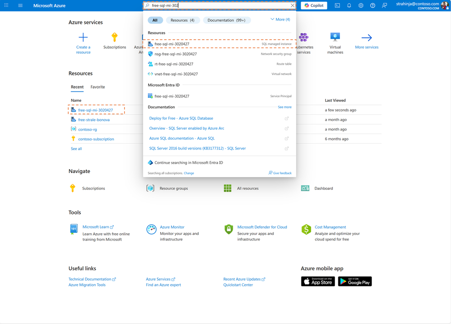
Task: Click the Google Play download badge
Action: pyautogui.click(x=355, y=282)
